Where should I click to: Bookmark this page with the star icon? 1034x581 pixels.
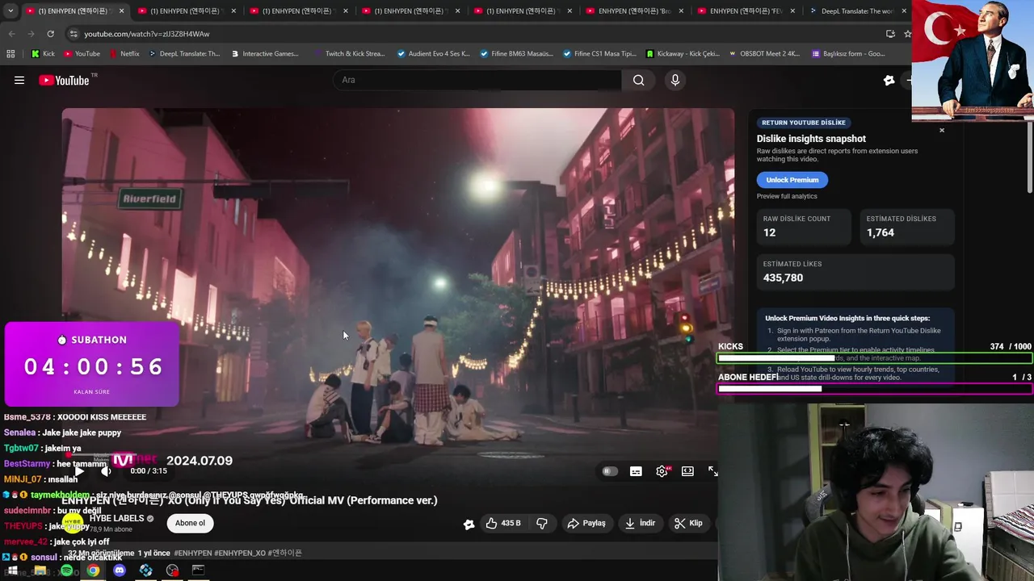(x=908, y=34)
